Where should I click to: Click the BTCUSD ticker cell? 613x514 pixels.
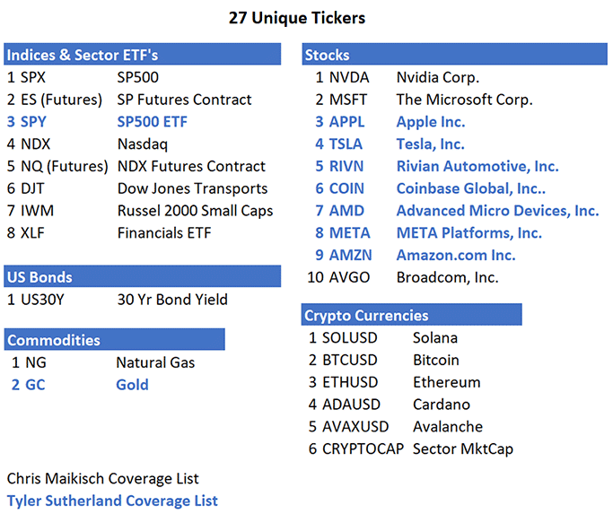(354, 360)
